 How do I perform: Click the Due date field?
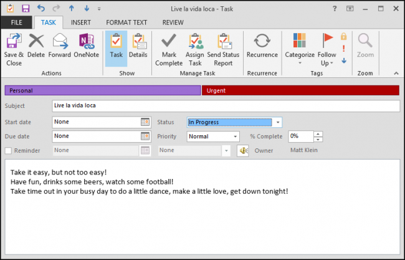pyautogui.click(x=96, y=136)
